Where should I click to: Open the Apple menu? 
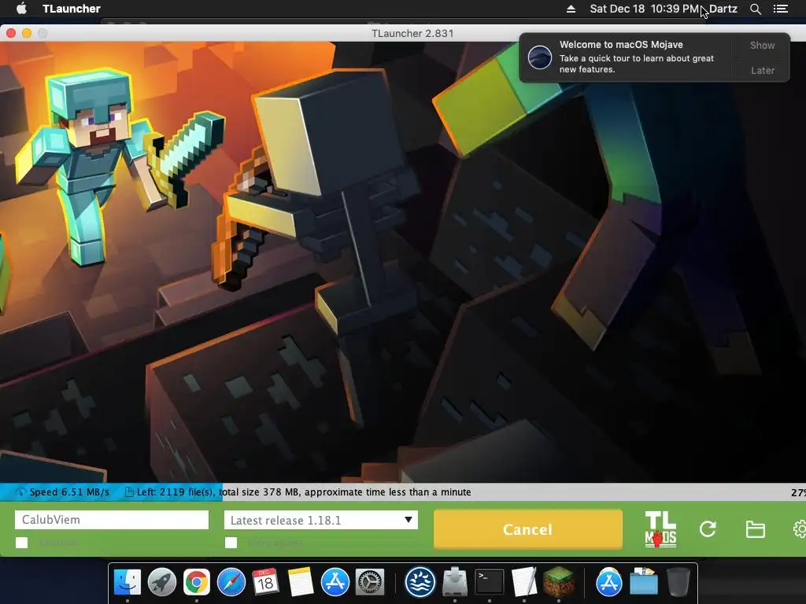tap(21, 8)
